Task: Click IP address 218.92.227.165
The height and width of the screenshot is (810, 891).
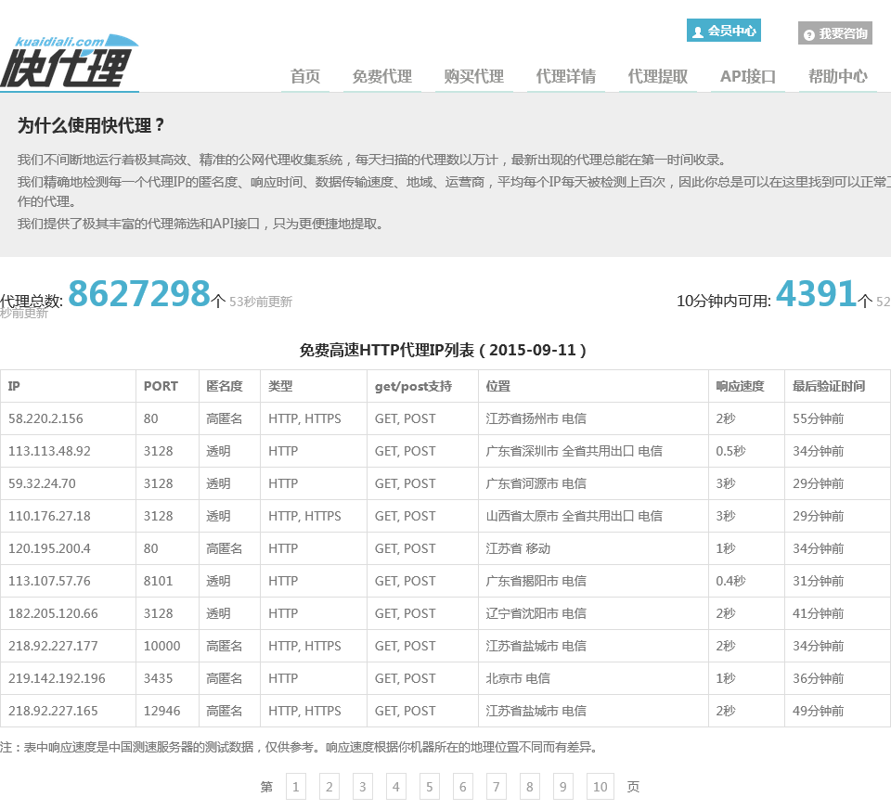Action: pyautogui.click(x=53, y=711)
